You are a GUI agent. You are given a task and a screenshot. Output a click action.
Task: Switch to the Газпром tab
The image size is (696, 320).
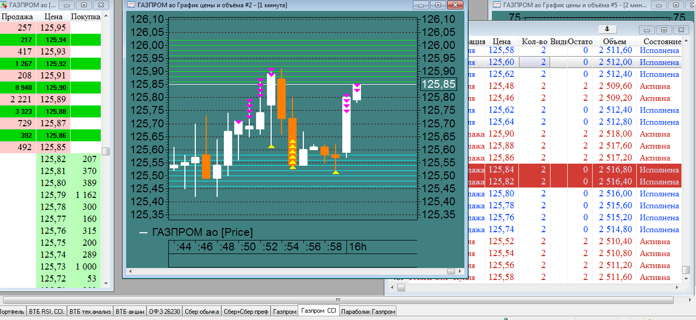coord(285,312)
